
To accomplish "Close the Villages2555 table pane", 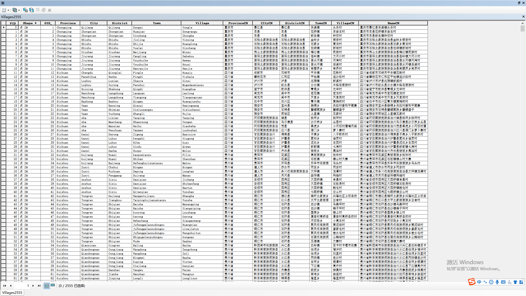I will pos(523,17).
